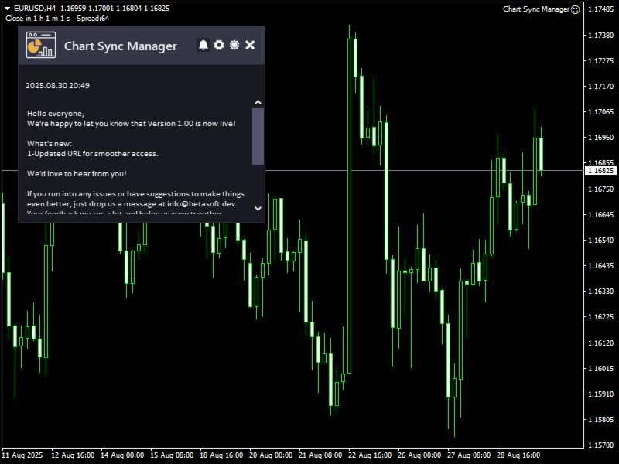Click the 1.16435 price scale value
This screenshot has width=619, height=464.
[601, 265]
